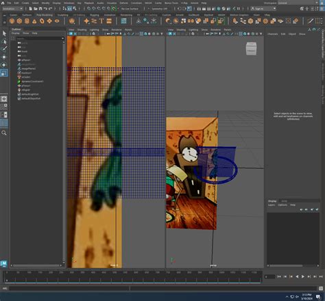The image size is (325, 301).
Task: Toggle Snap to curves magnet icon
Action: [94, 9]
